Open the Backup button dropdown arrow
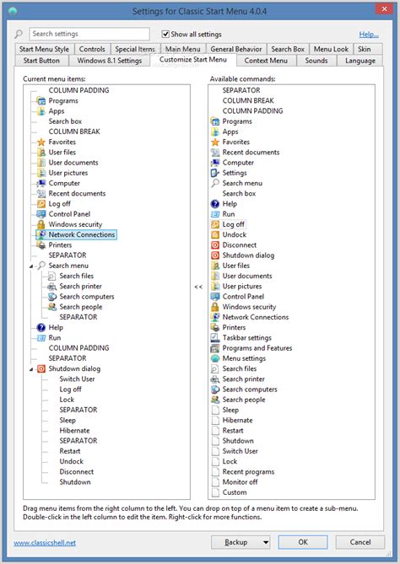This screenshot has width=400, height=564. pyautogui.click(x=266, y=542)
